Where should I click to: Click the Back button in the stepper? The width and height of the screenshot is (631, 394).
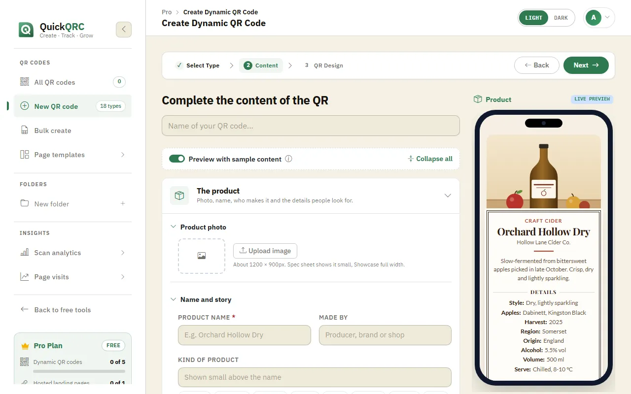[537, 65]
